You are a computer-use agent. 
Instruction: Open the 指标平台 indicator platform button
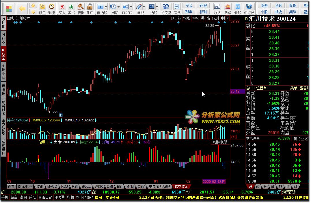pos(25,187)
